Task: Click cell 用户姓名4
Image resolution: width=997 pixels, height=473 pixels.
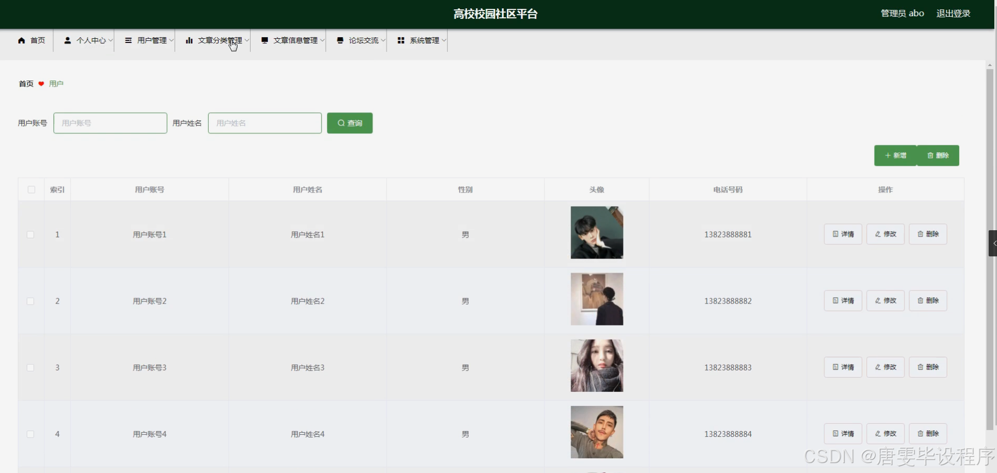Action: tap(308, 434)
